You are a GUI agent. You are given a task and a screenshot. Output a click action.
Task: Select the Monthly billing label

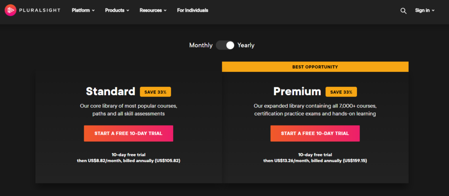(201, 45)
